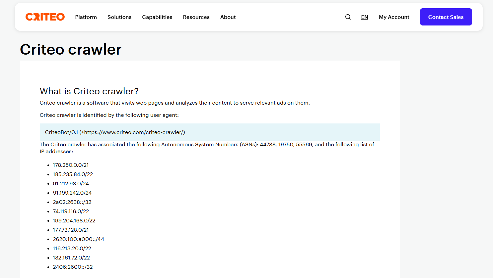Click the What is Criteo crawler heading

point(89,91)
